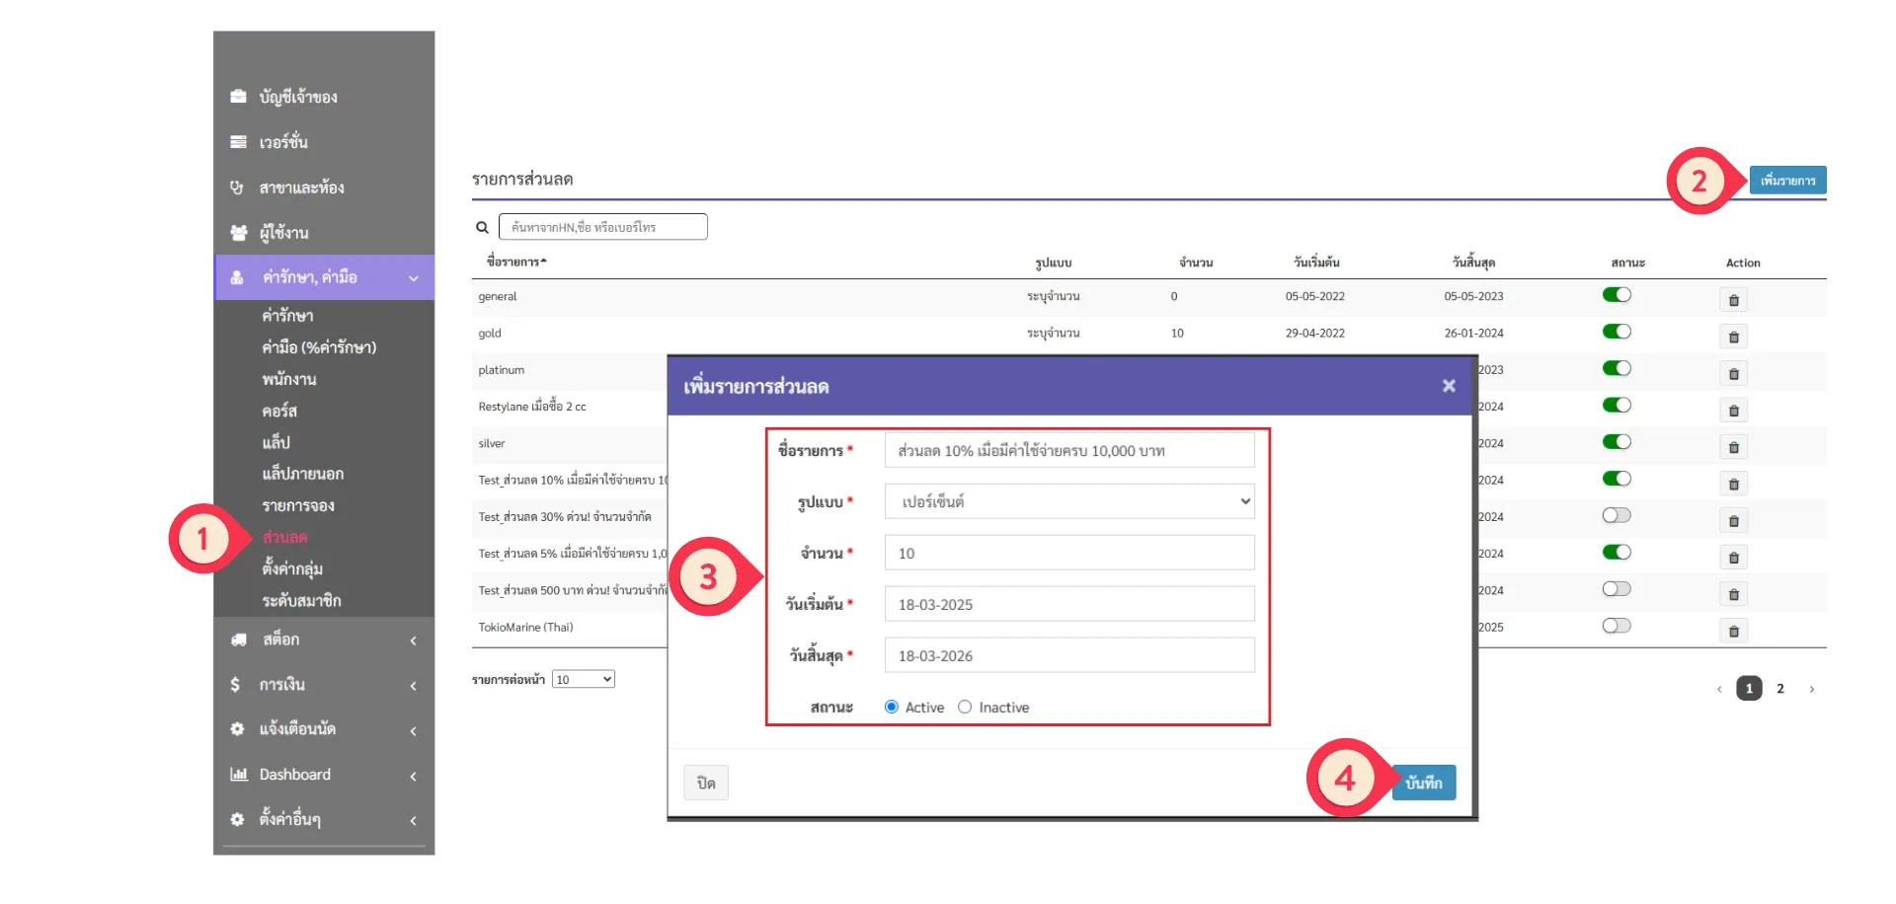This screenshot has height=904, width=1896.
Task: Open the rows-per-page dropdown
Action: 584,680
